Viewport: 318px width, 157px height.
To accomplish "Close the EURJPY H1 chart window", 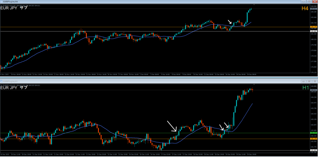I will tap(315, 81).
